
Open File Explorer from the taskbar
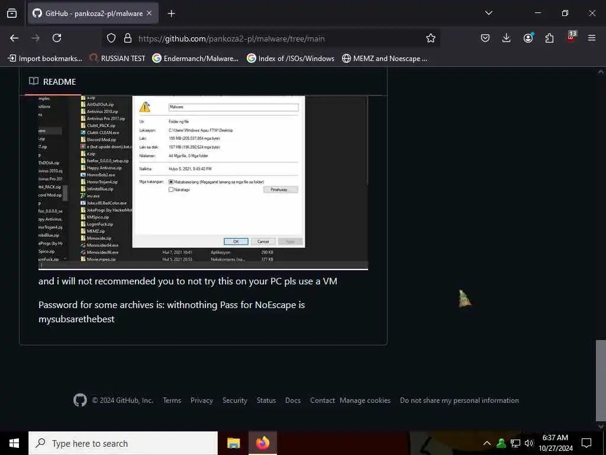(x=233, y=443)
